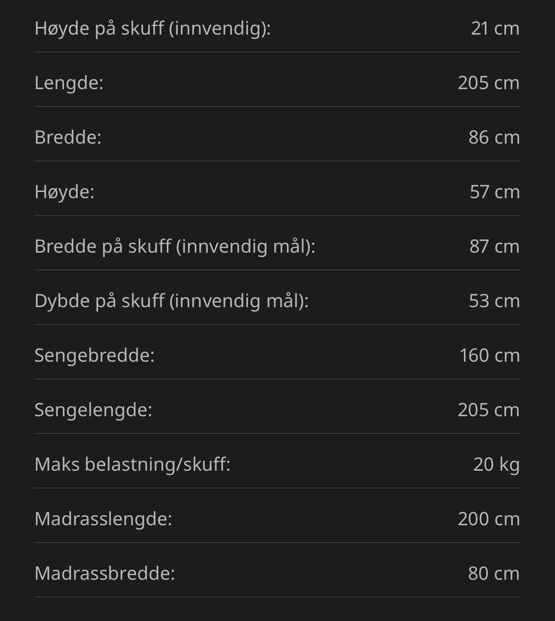Image resolution: width=555 pixels, height=621 pixels.
Task: Select the "Madrassbredde:" label
Action: [x=105, y=574]
